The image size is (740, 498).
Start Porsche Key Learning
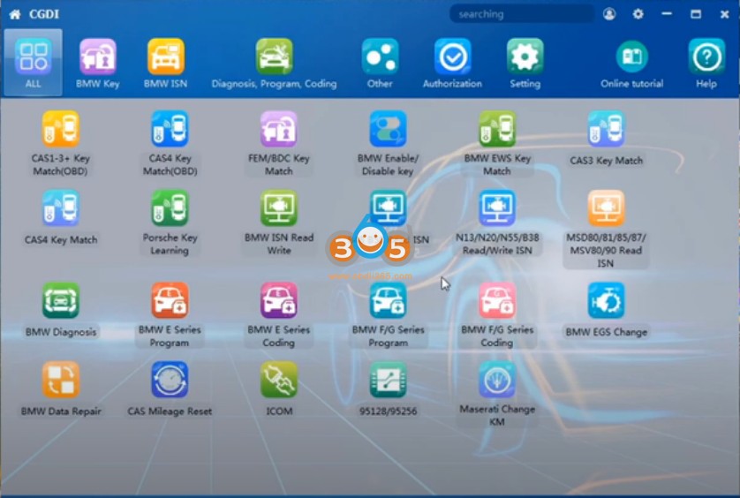(170, 223)
